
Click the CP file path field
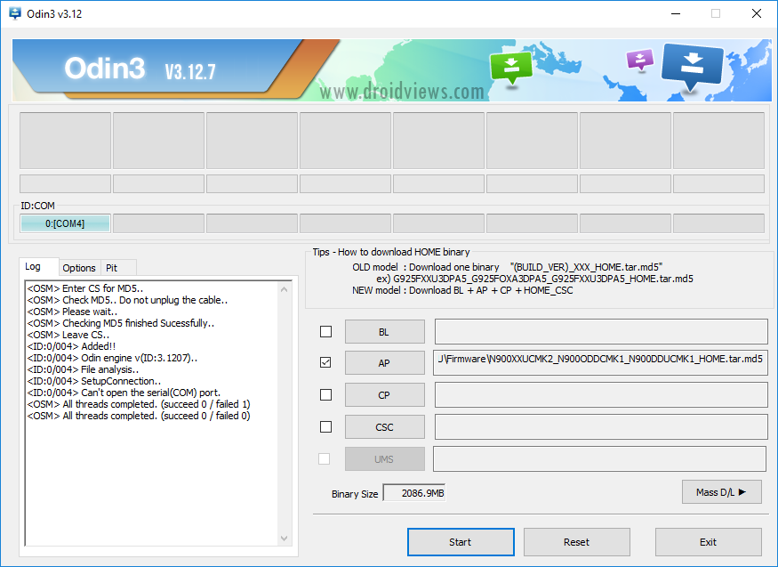(601, 394)
